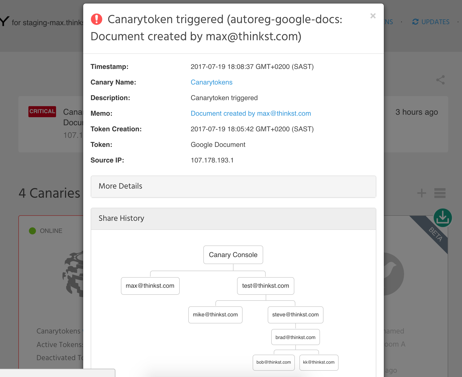This screenshot has height=377, width=462.
Task: Select the kk@thinkst.com share node
Action: tap(319, 362)
